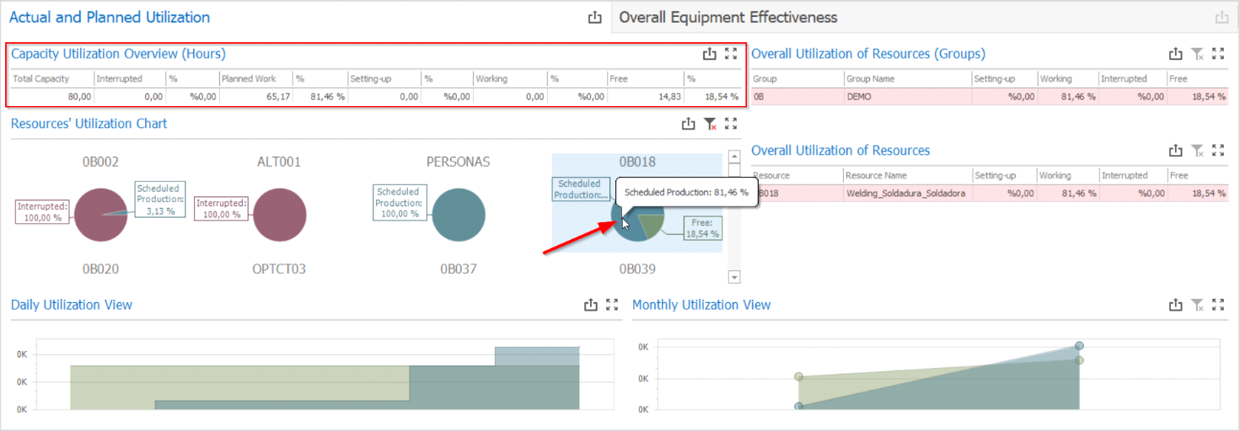
Task: Export the Monthly Utilization View chart
Action: tap(1176, 305)
